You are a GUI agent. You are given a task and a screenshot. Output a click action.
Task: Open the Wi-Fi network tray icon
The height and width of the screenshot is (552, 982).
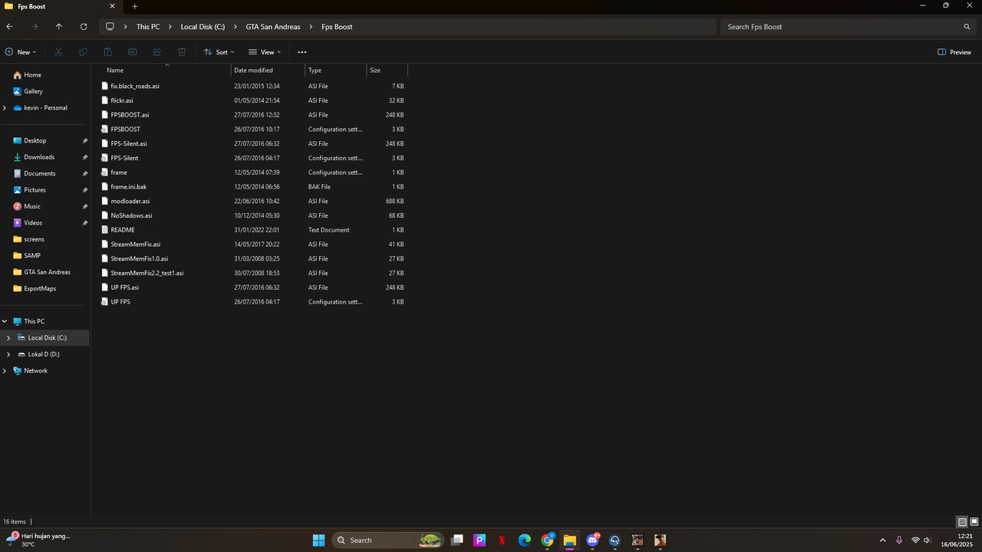(915, 540)
